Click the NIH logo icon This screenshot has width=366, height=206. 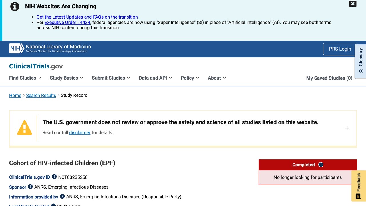pyautogui.click(x=17, y=49)
